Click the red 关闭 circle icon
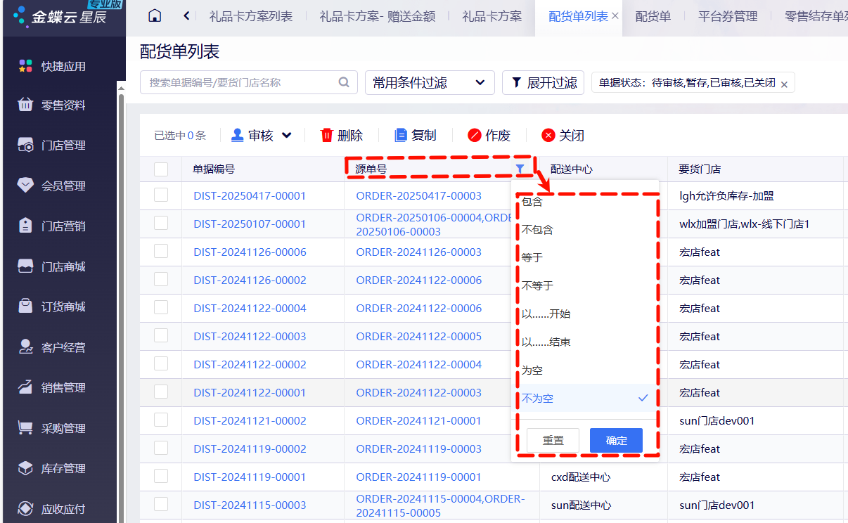848x523 pixels. [x=548, y=136]
